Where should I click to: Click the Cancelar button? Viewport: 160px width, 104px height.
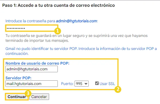39,97
